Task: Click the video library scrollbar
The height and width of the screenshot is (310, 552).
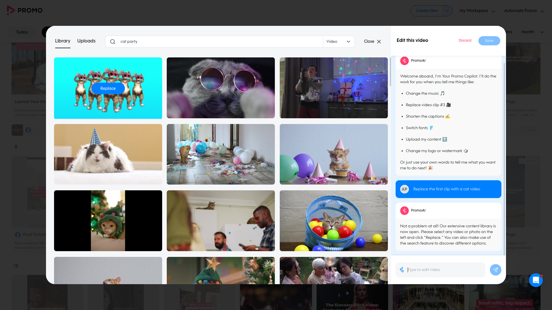Action: point(390,72)
